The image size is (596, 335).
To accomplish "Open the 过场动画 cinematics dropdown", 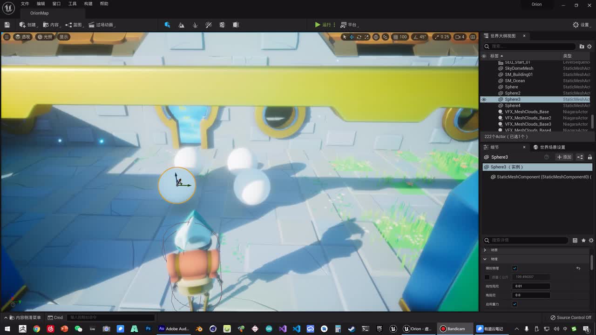I will click(101, 25).
